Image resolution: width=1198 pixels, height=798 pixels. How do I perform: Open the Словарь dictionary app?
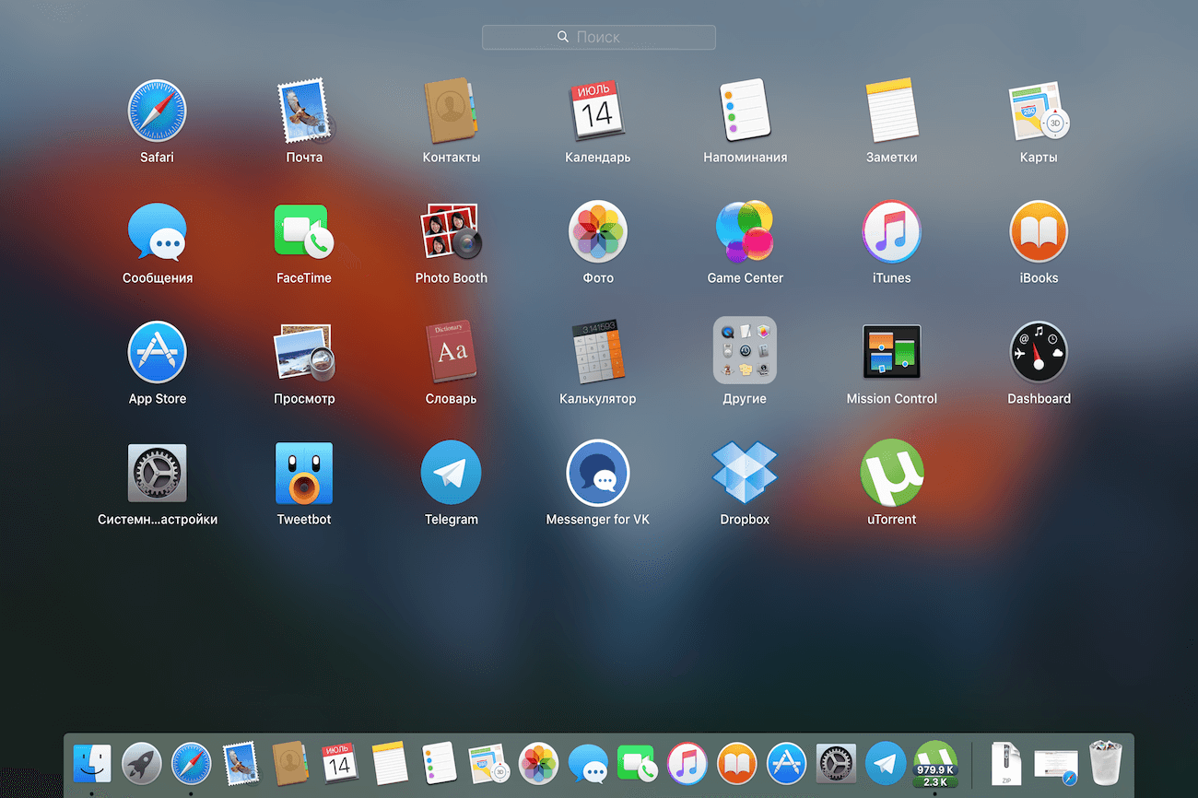[x=452, y=352]
